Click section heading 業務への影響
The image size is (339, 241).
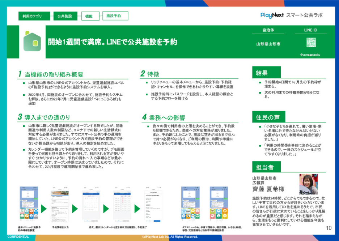click(167, 118)
